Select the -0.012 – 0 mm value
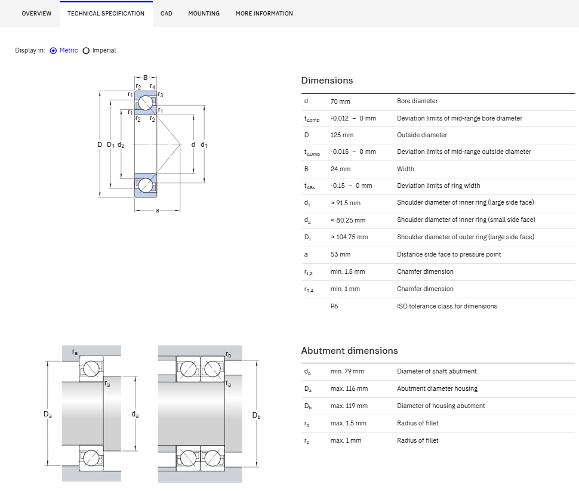The width and height of the screenshot is (579, 491). 353,119
